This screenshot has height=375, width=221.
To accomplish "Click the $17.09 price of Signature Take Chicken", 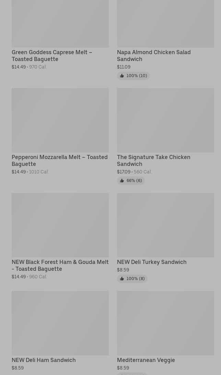I will [124, 172].
